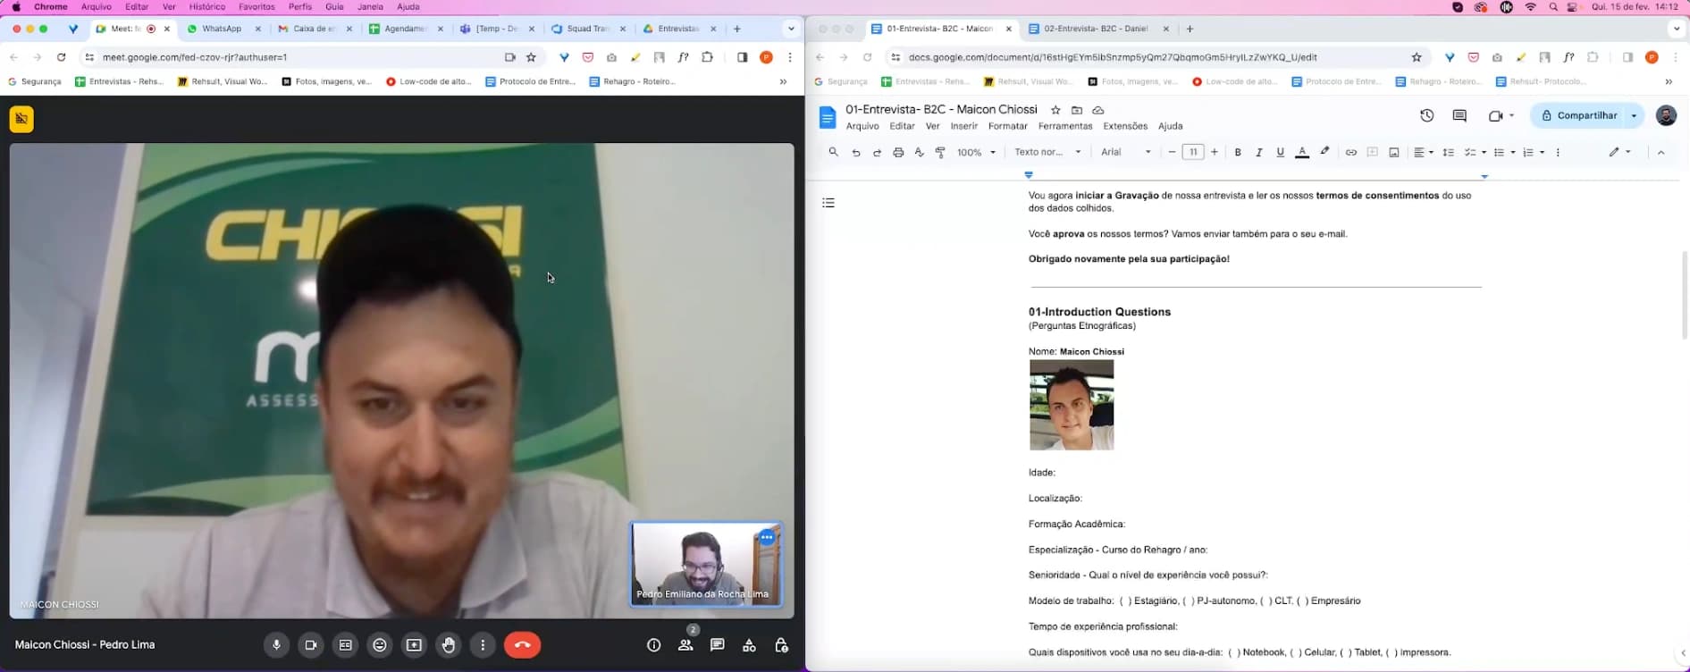Viewport: 1690px width, 672px height.
Task: View document cloud save status
Action: [1098, 110]
